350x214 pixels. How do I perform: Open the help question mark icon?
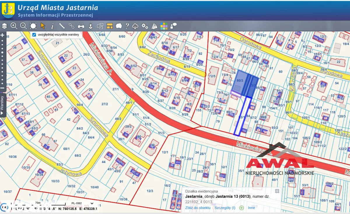(x=127, y=26)
